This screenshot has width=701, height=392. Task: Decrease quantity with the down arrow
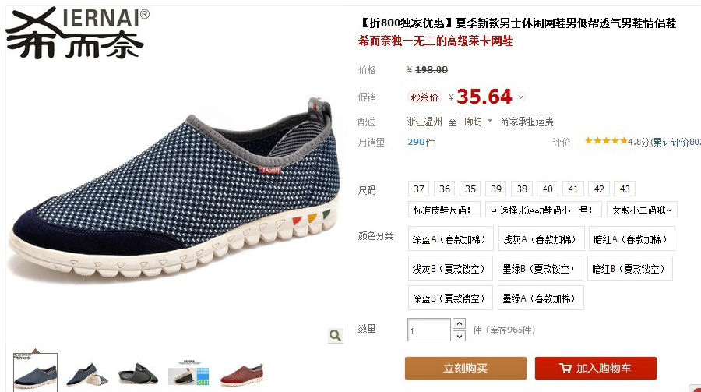click(459, 336)
